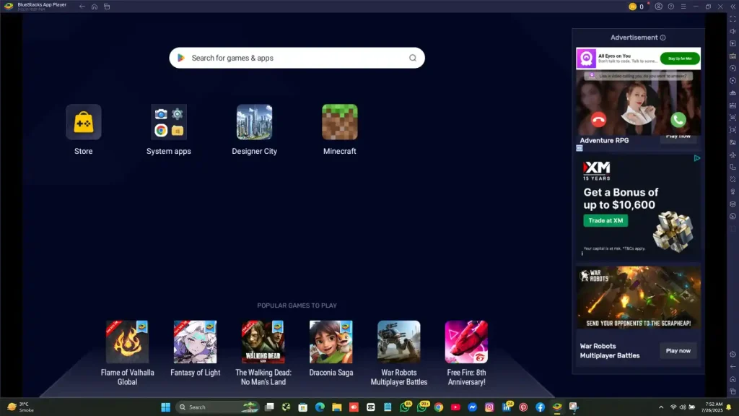Click the Windows taskbar Search box
Screen dimensions: 739x416
click(217, 407)
